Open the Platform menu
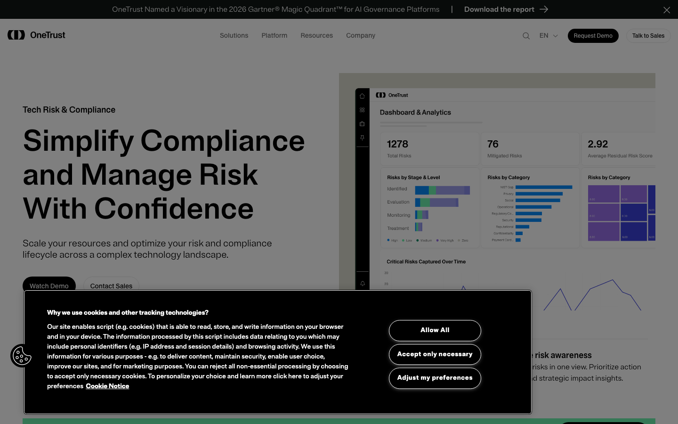 click(x=274, y=35)
